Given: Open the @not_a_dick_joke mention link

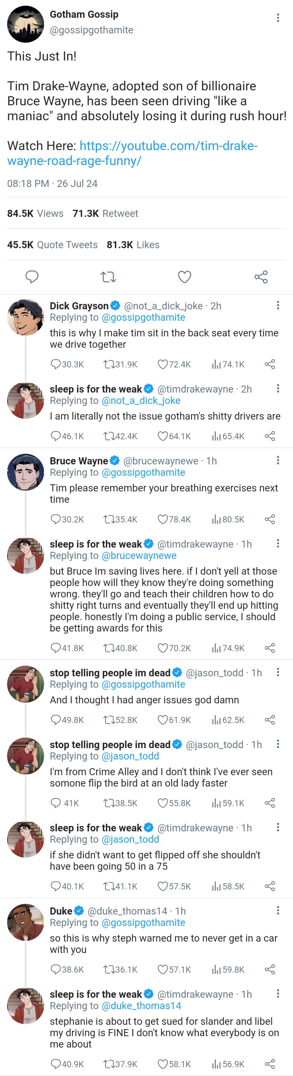Looking at the screenshot, I should [141, 401].
